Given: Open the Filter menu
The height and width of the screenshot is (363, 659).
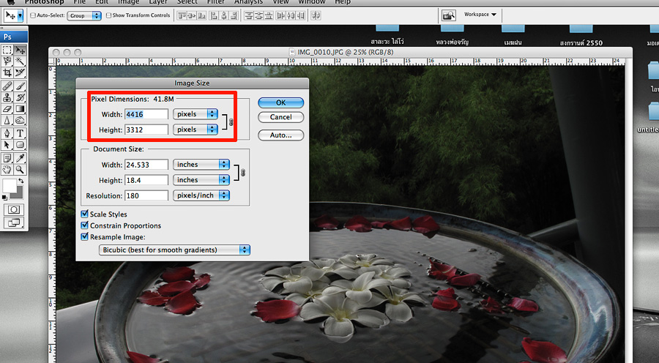Looking at the screenshot, I should 215,2.
